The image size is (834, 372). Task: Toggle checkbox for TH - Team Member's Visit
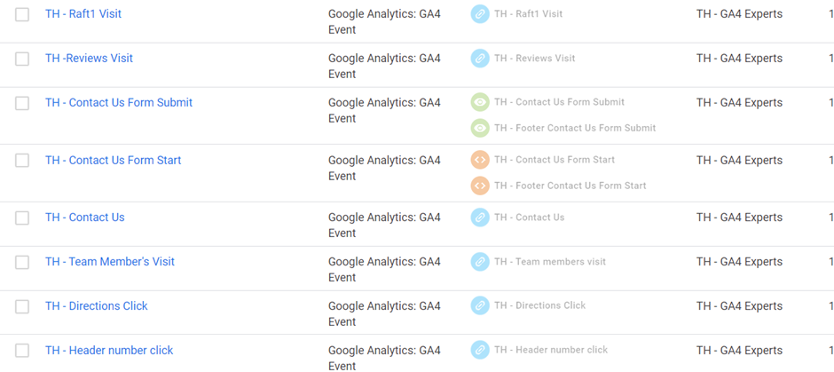pyautogui.click(x=22, y=262)
